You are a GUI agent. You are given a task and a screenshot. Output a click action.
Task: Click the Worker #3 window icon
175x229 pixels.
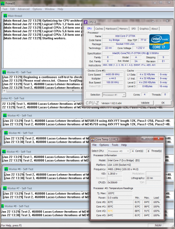click(5, 115)
